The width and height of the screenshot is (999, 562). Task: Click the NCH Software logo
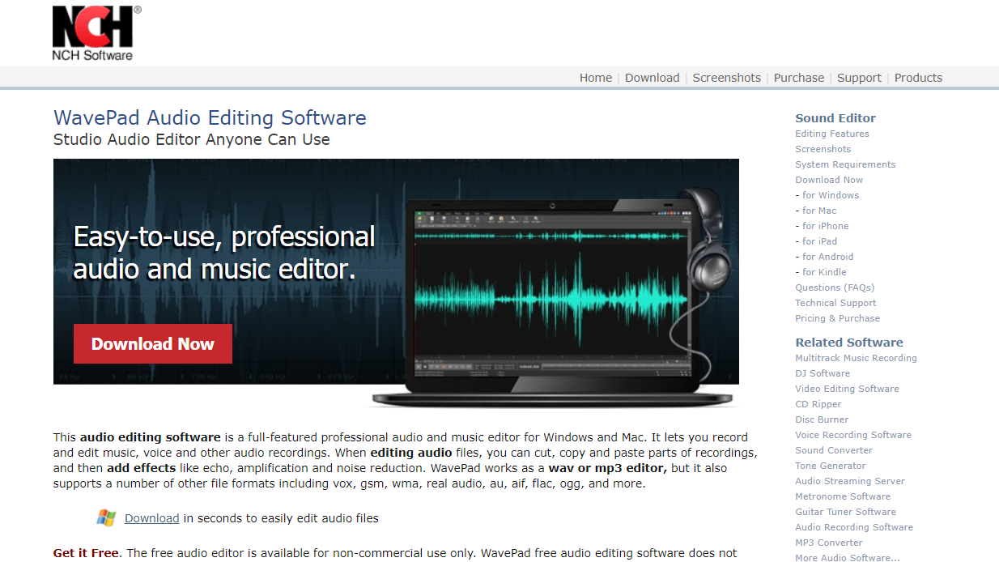[x=96, y=33]
